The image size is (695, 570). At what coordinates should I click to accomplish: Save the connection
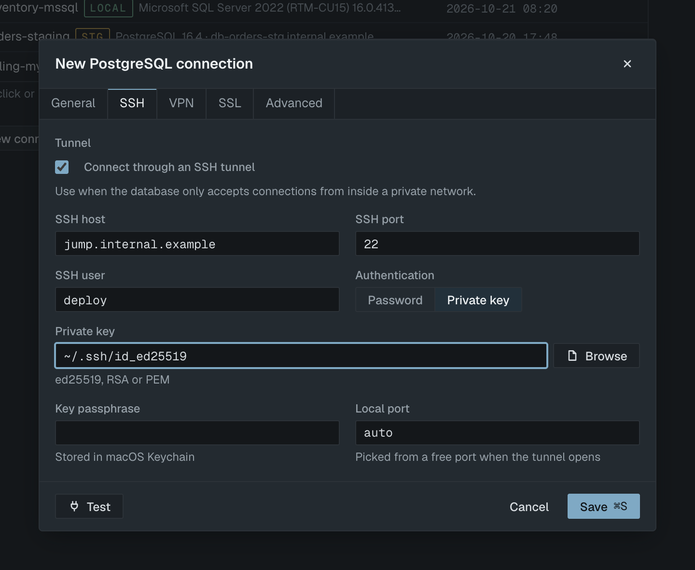click(x=603, y=506)
